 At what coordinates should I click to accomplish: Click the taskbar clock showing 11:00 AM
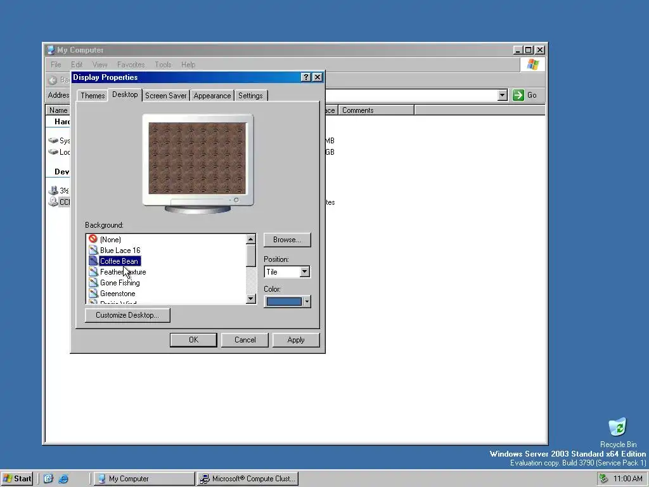(627, 478)
